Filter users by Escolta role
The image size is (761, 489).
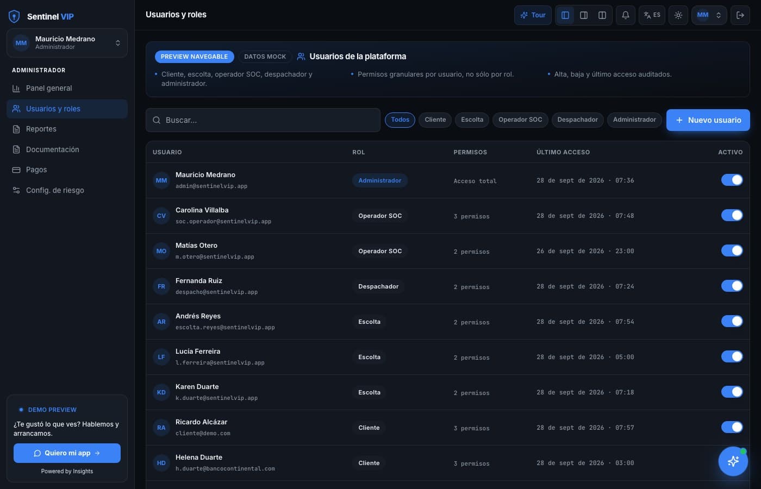[x=472, y=120]
